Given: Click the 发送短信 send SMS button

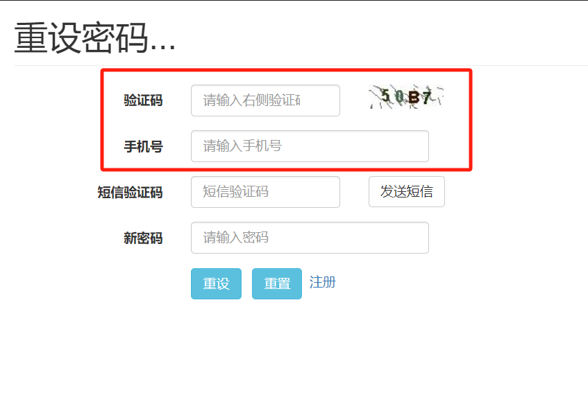Looking at the screenshot, I should 407,192.
